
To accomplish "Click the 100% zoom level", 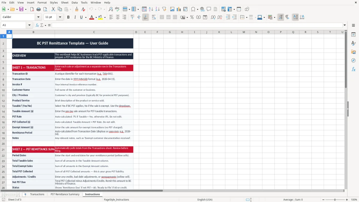I will tap(354, 200).
